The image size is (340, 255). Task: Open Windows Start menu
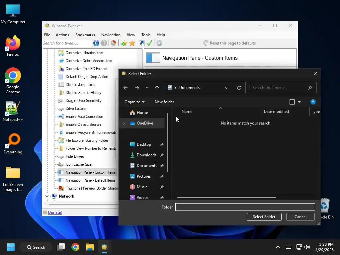coord(11,247)
